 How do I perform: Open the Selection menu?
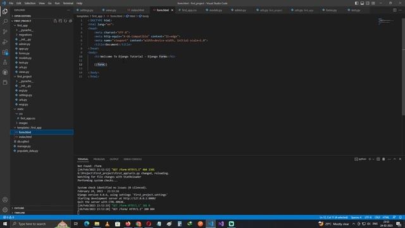point(30,3)
